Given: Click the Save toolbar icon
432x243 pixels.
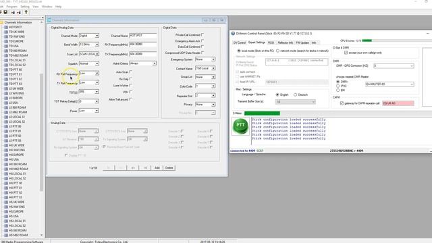Looking at the screenshot, I should 5,12.
